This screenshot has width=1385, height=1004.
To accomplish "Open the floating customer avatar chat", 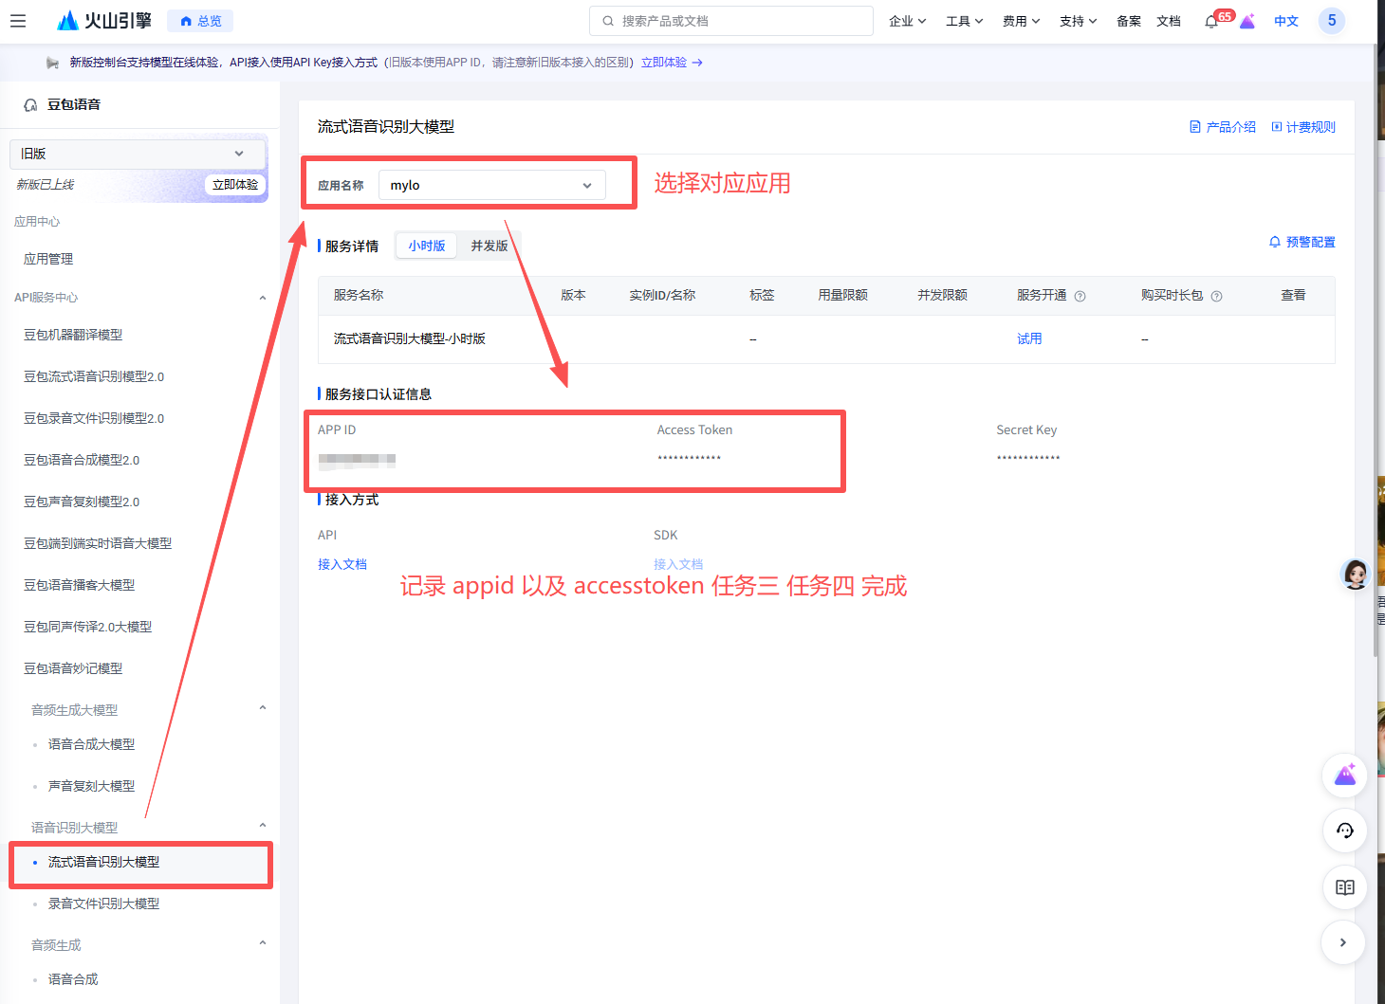I will click(1356, 574).
